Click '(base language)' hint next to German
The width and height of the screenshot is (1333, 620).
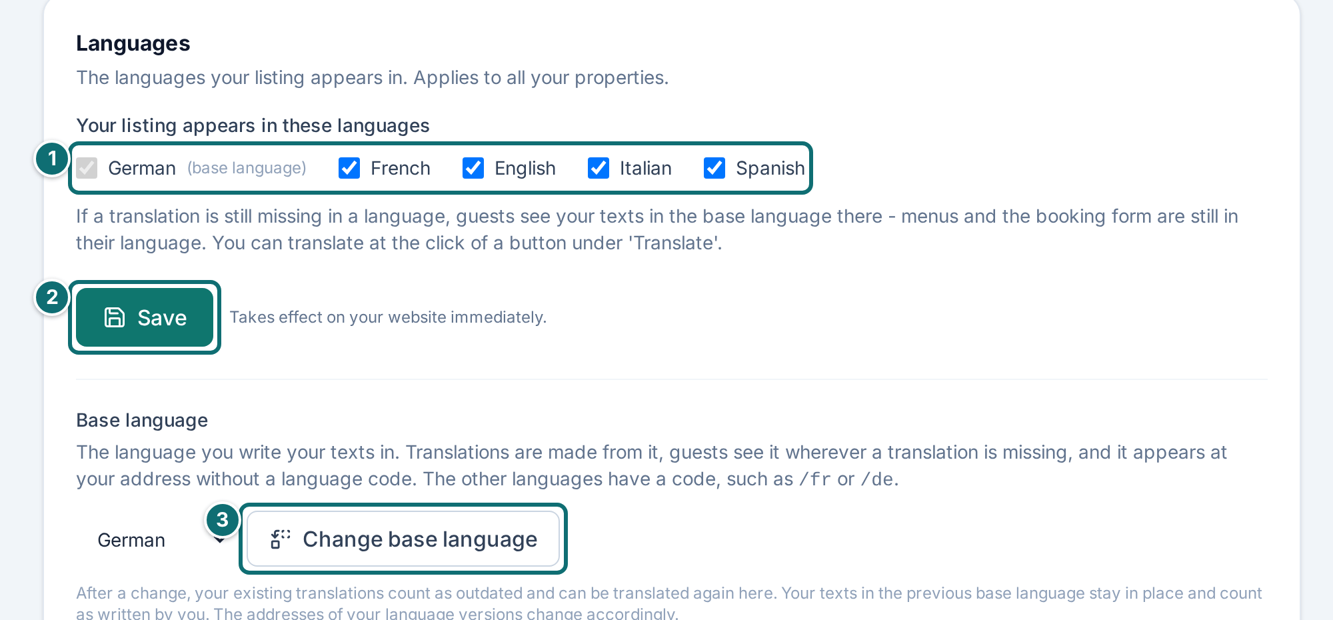[x=247, y=168]
